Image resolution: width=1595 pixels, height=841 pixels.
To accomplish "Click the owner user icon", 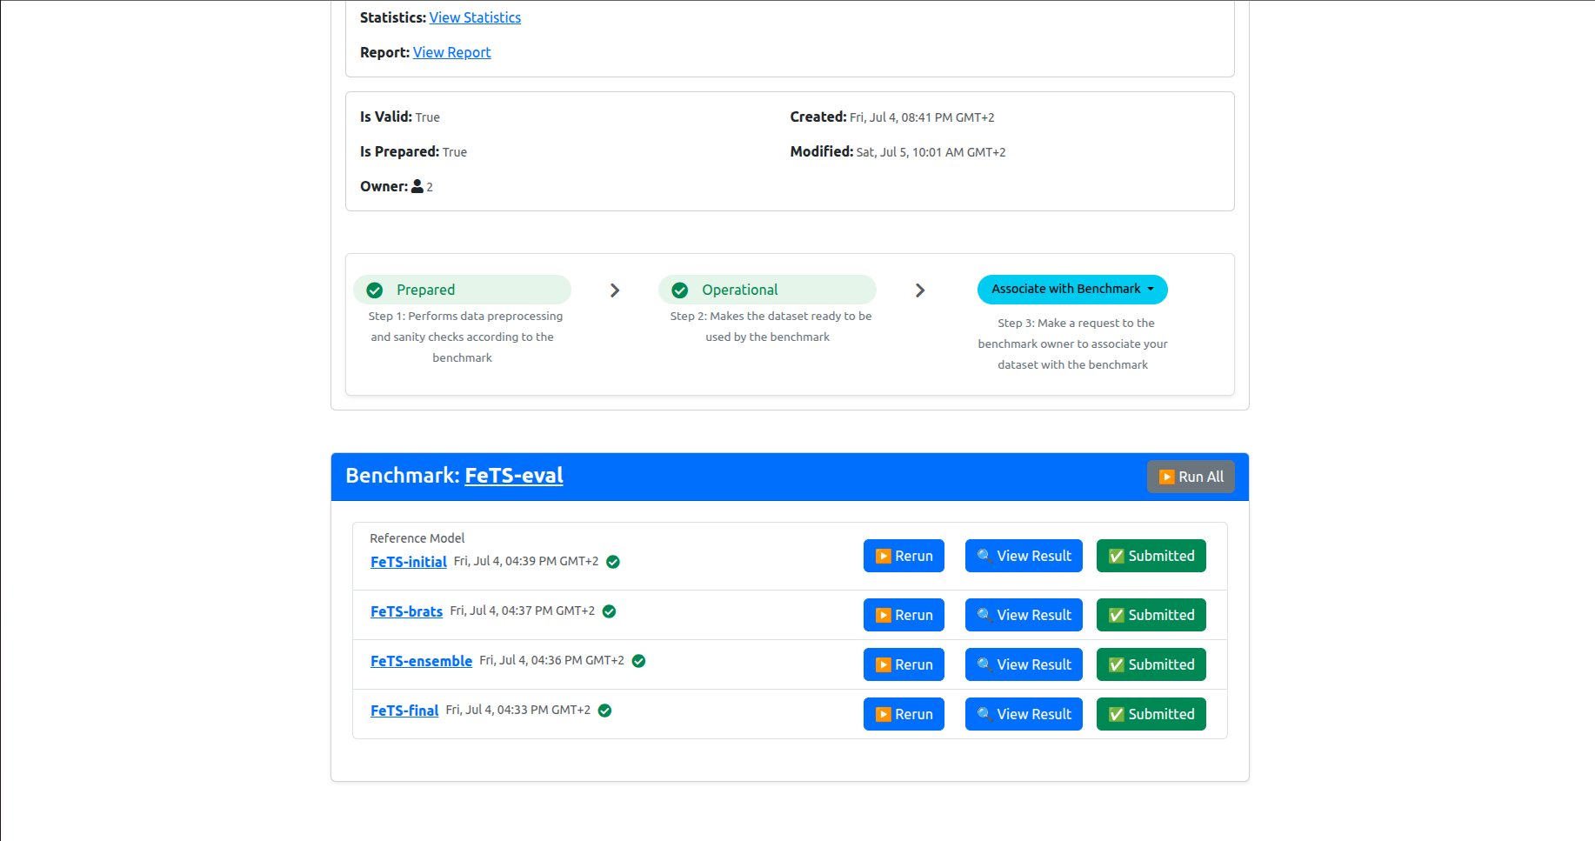I will coord(417,186).
